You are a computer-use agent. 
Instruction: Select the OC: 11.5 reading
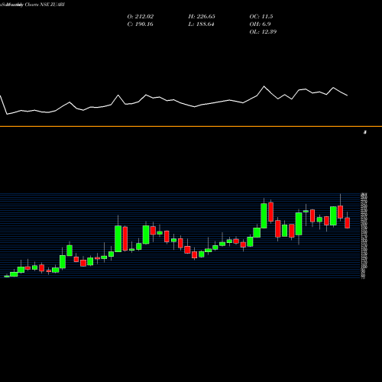[x=261, y=17]
